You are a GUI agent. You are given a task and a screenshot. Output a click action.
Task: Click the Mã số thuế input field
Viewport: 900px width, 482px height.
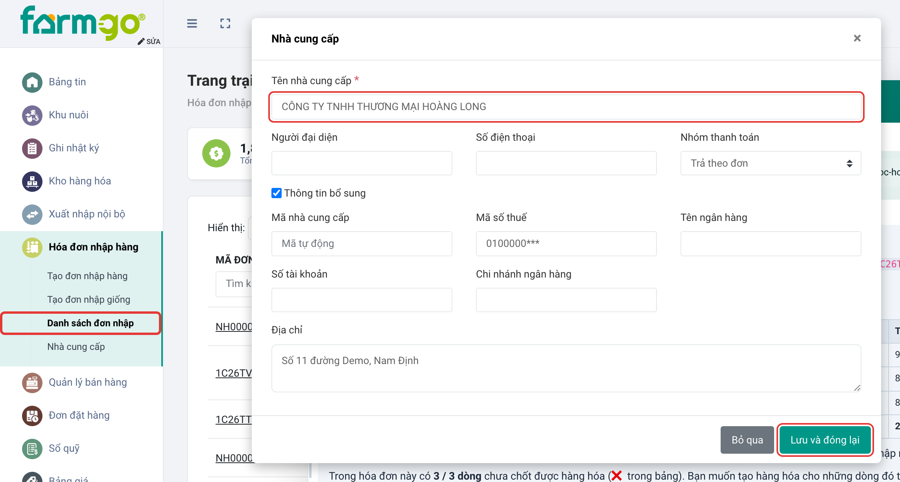[566, 244]
